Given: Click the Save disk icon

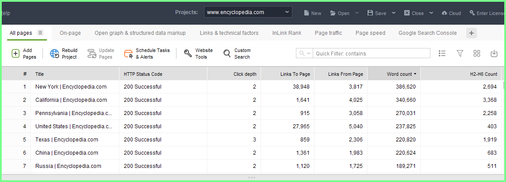Looking at the screenshot, I should coord(371,13).
